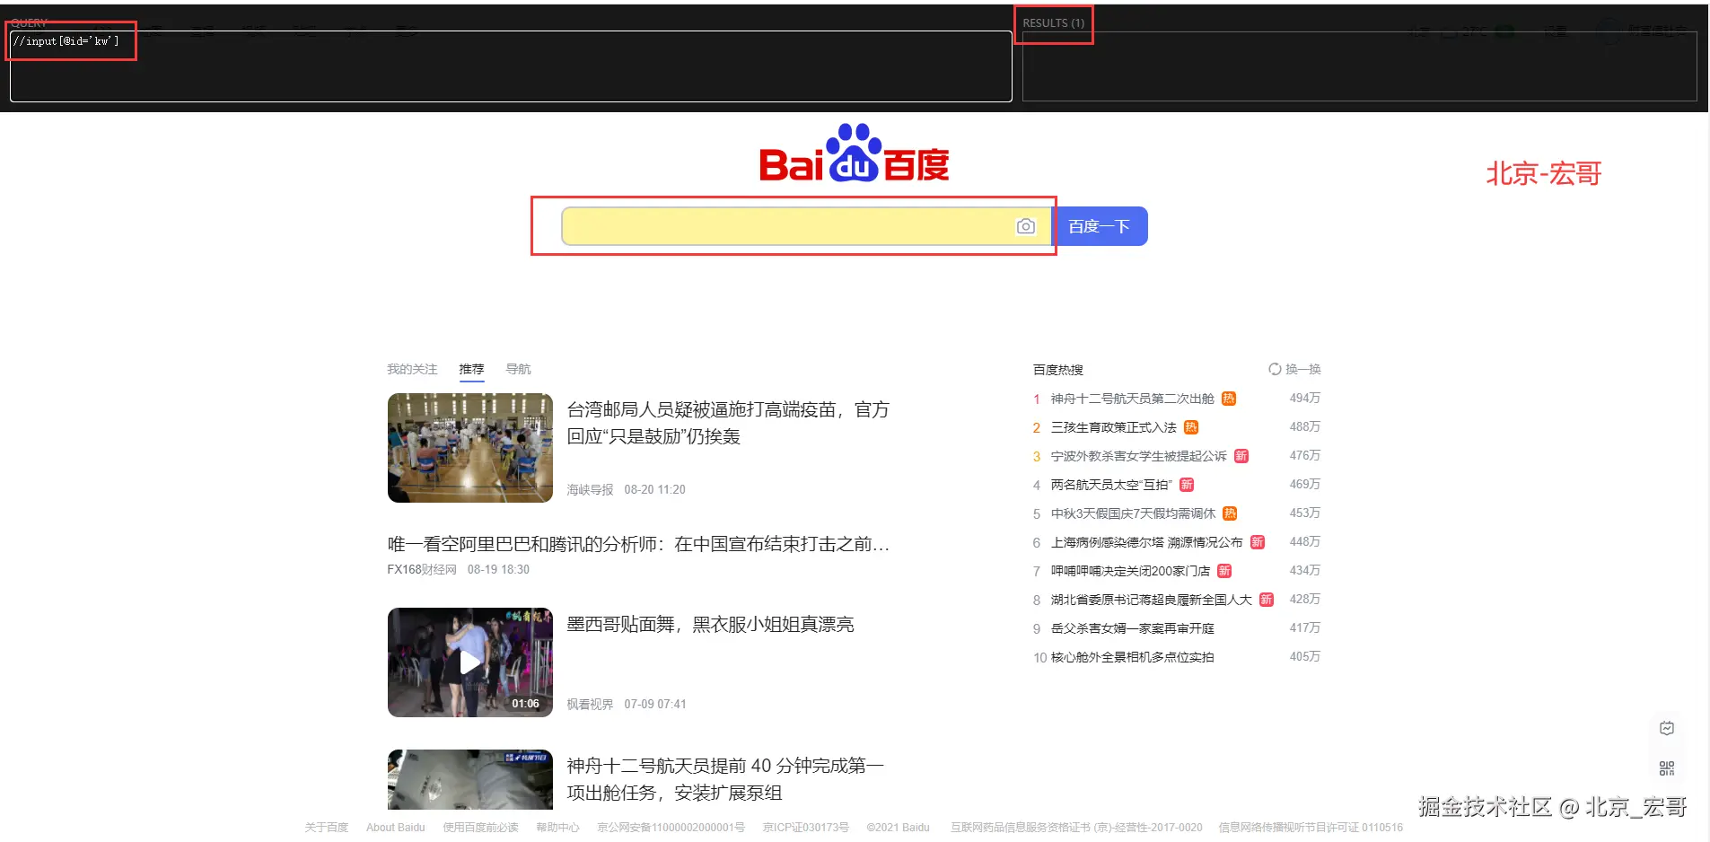Image resolution: width=1710 pixels, height=842 pixels.
Task: Click the About Baidu footer link
Action: tap(395, 828)
